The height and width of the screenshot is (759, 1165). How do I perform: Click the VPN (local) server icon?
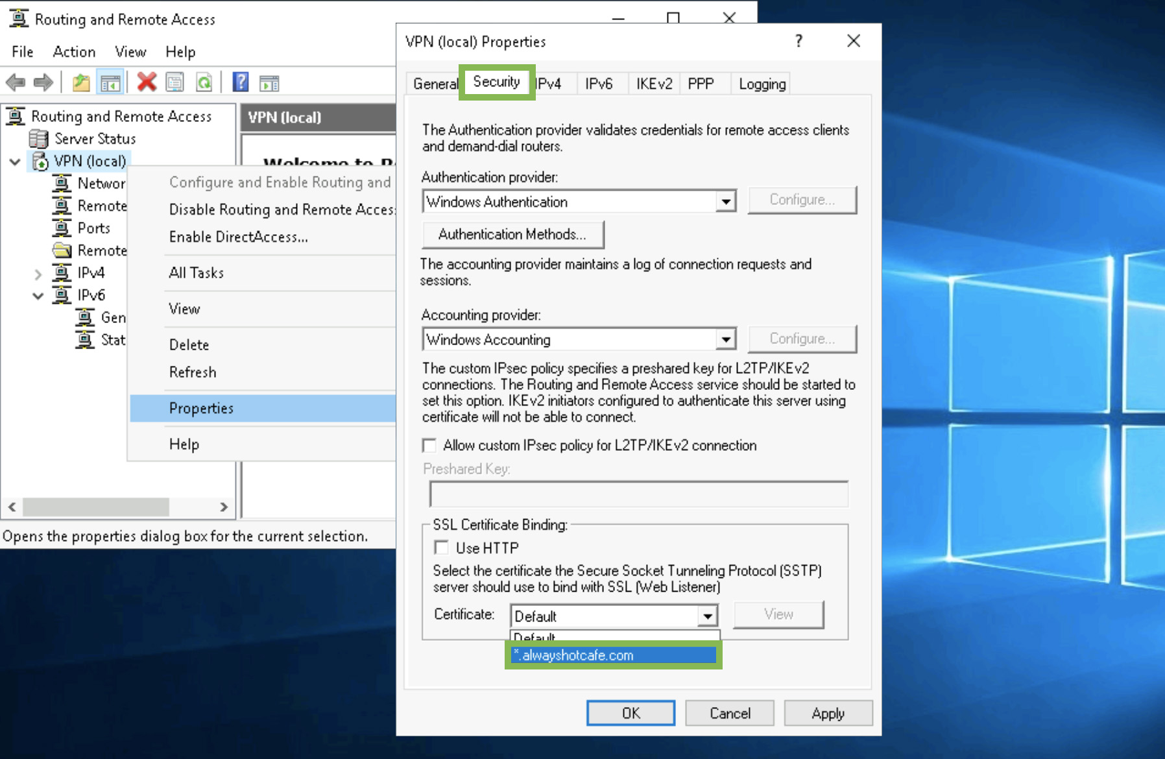click(x=40, y=161)
